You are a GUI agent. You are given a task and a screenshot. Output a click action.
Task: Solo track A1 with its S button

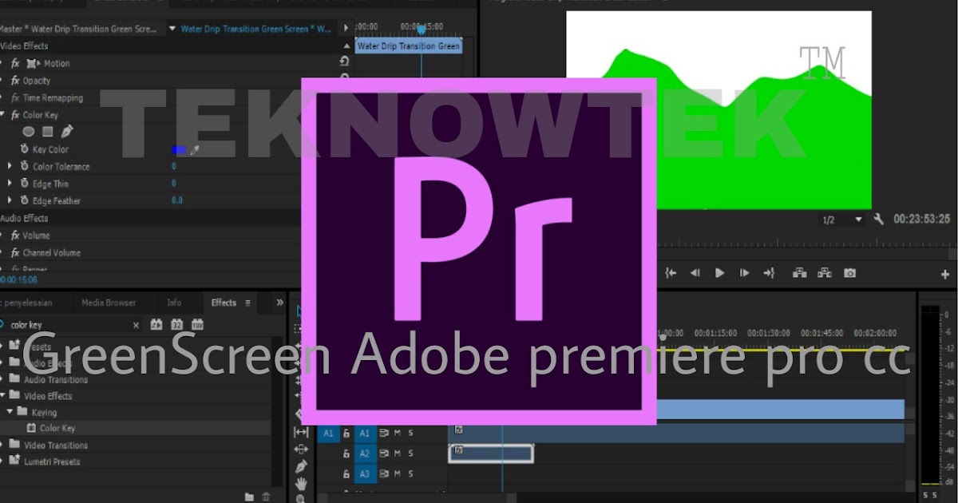point(410,434)
